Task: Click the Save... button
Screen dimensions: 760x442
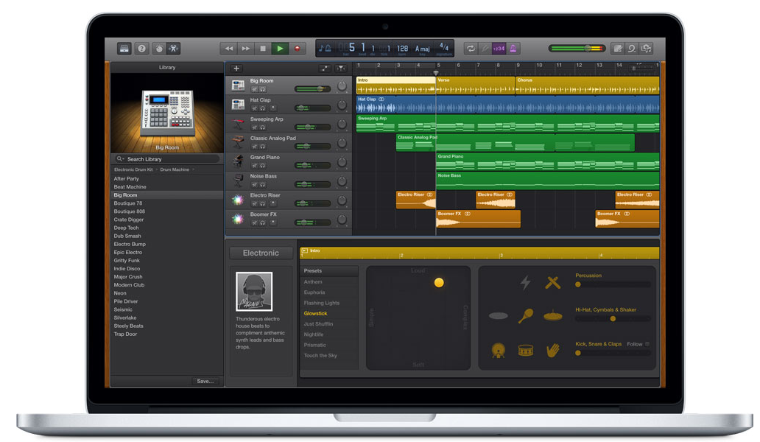Action: [x=205, y=382]
